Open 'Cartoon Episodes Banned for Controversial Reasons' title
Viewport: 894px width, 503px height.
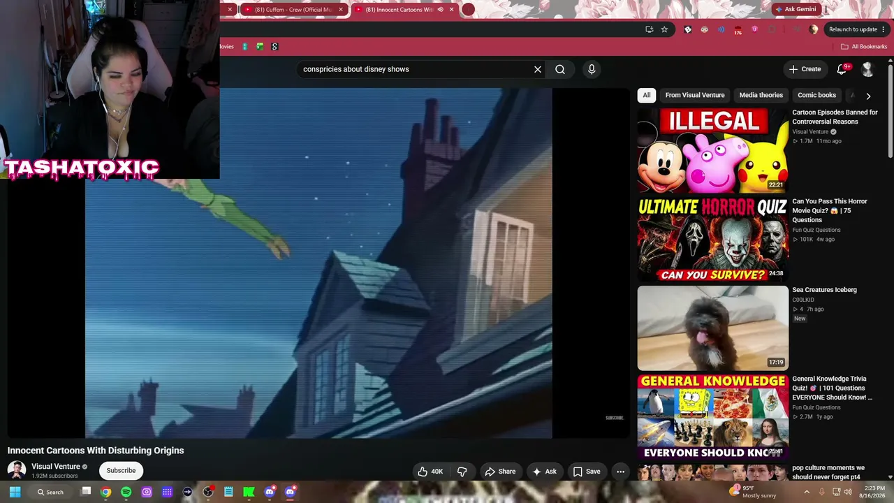coord(835,117)
